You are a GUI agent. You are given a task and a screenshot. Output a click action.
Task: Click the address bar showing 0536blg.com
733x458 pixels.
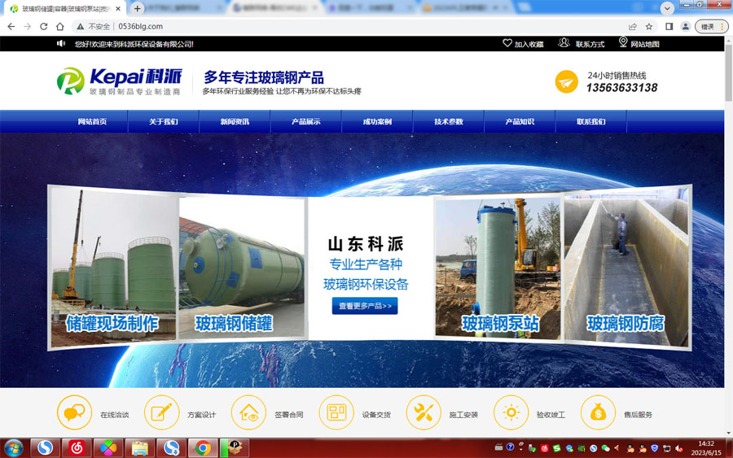click(326, 26)
